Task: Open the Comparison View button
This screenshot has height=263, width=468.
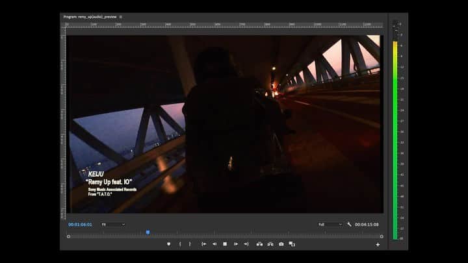Action: click(x=292, y=244)
